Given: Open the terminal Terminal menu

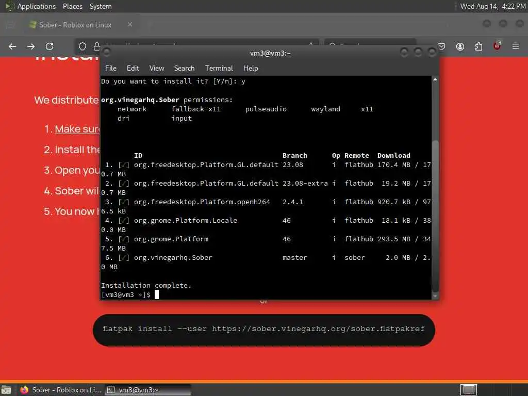Looking at the screenshot, I should point(219,69).
